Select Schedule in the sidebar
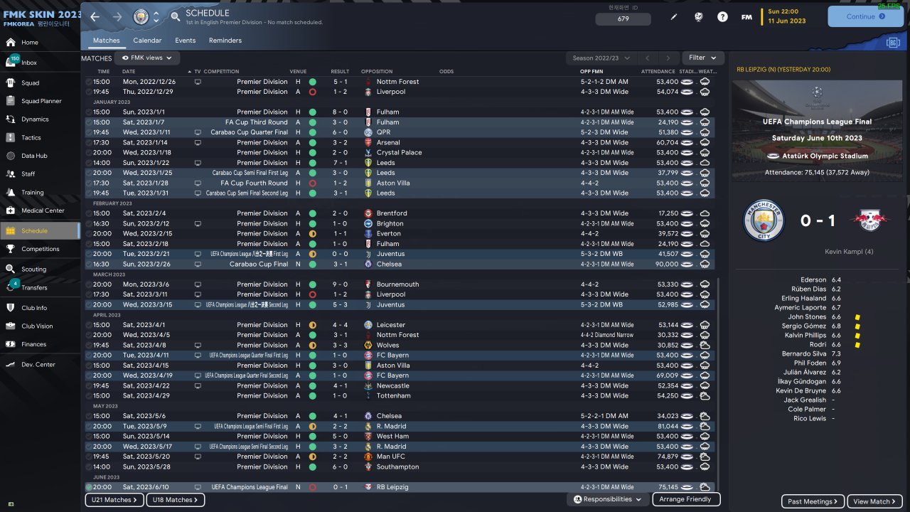 (40, 230)
